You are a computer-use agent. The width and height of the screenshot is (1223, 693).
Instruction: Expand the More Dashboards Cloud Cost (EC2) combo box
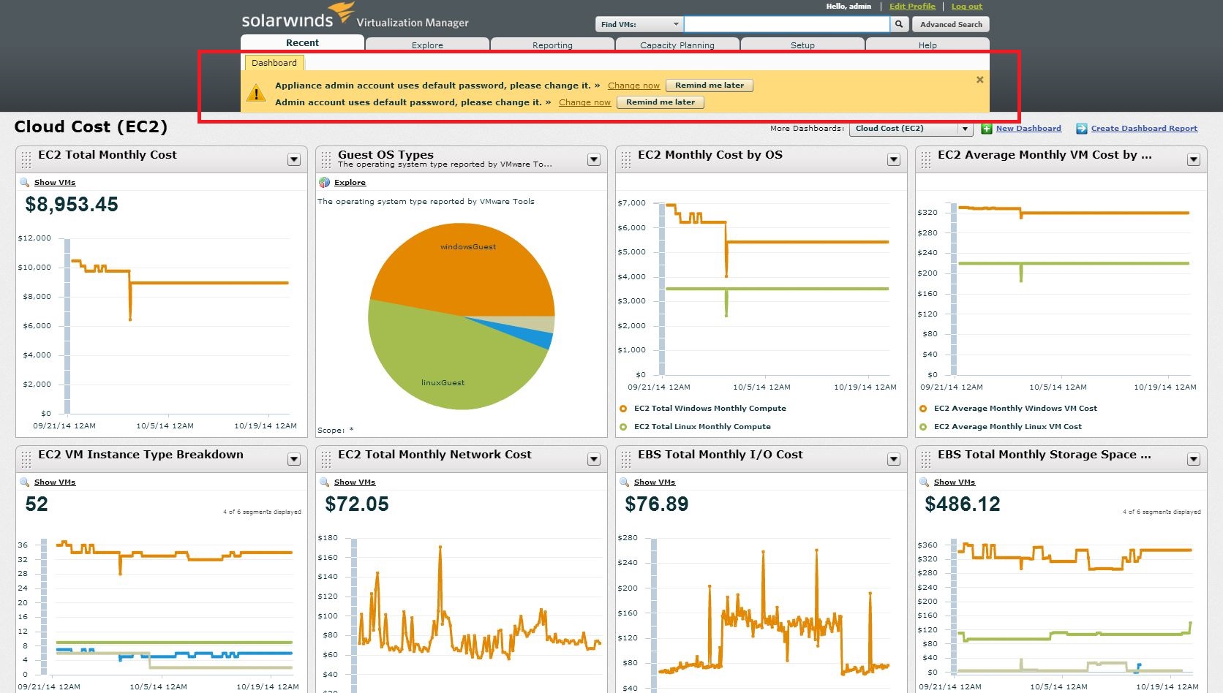click(x=911, y=129)
